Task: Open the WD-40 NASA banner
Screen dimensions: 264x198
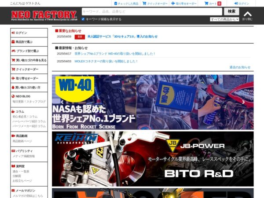Action: click(x=153, y=102)
